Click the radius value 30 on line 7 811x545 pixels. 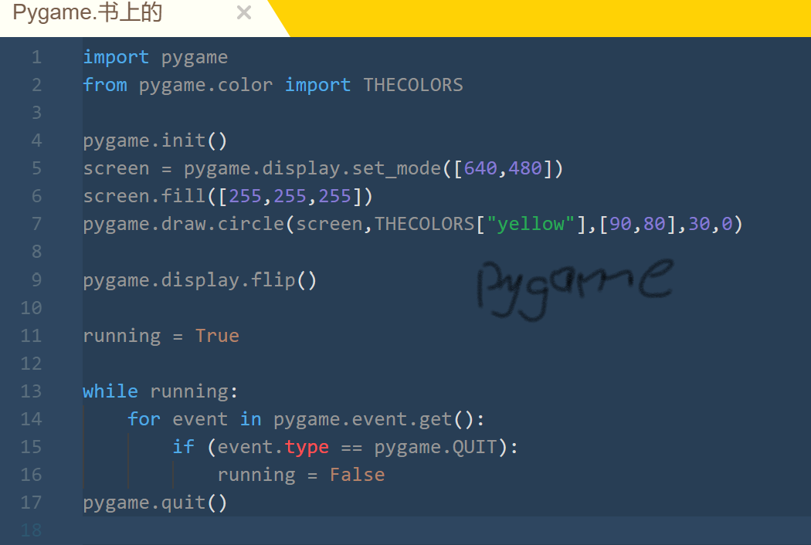(699, 224)
